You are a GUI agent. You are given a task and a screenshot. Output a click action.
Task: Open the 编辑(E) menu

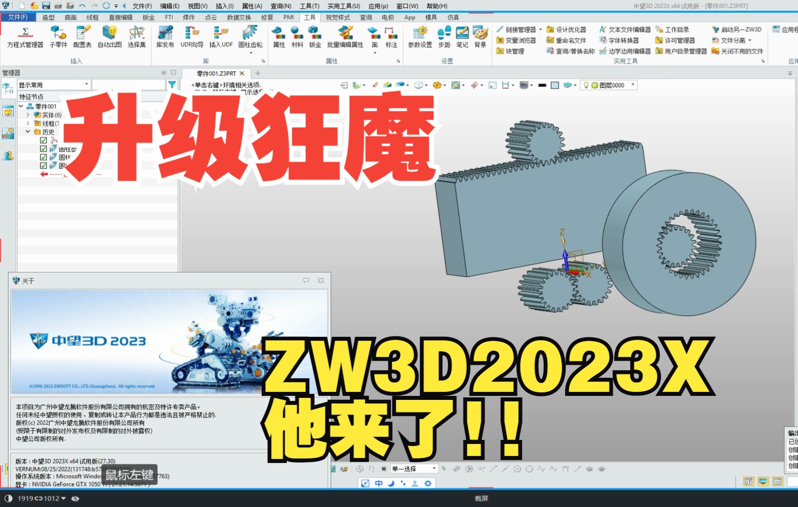[x=170, y=6]
